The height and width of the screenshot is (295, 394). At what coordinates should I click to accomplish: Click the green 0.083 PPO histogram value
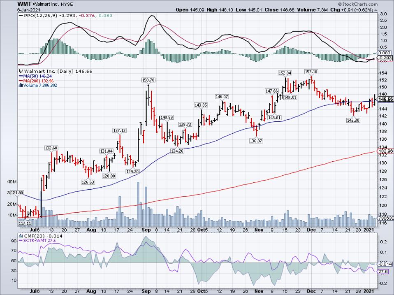click(x=105, y=16)
